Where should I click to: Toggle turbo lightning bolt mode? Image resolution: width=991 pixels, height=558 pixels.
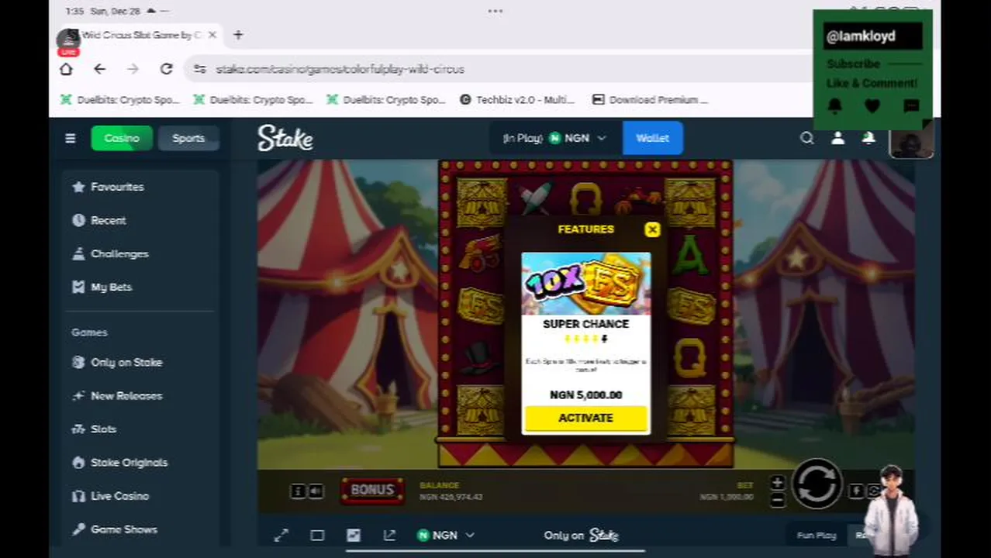[x=856, y=491]
